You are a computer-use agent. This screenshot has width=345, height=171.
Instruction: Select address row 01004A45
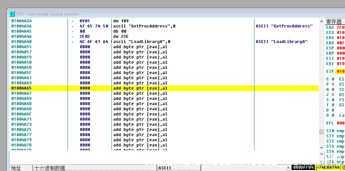pyautogui.click(x=21, y=31)
